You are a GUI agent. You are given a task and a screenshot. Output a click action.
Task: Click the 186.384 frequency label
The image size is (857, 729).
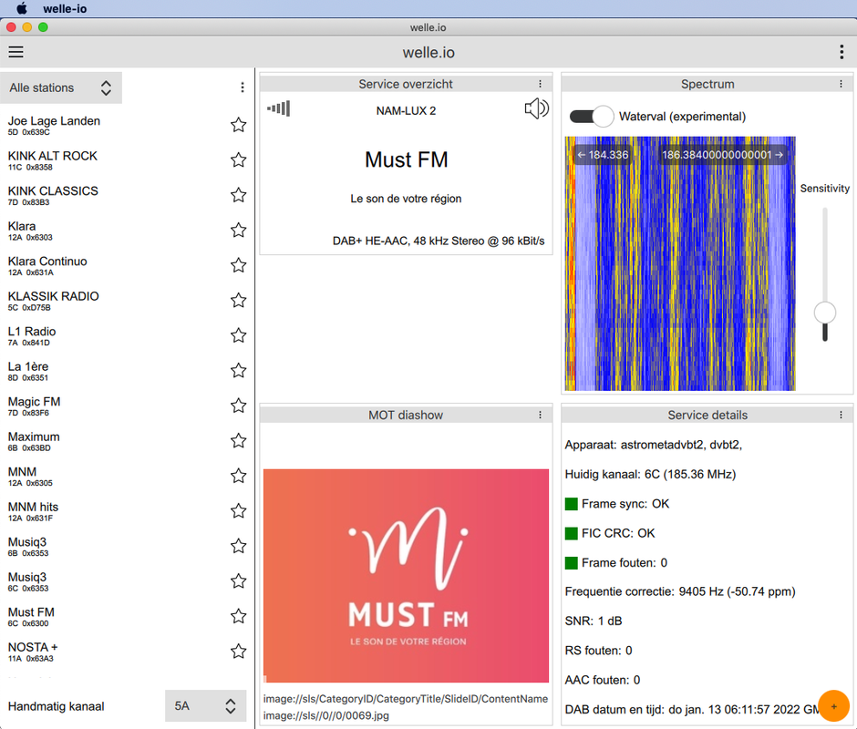click(x=723, y=155)
